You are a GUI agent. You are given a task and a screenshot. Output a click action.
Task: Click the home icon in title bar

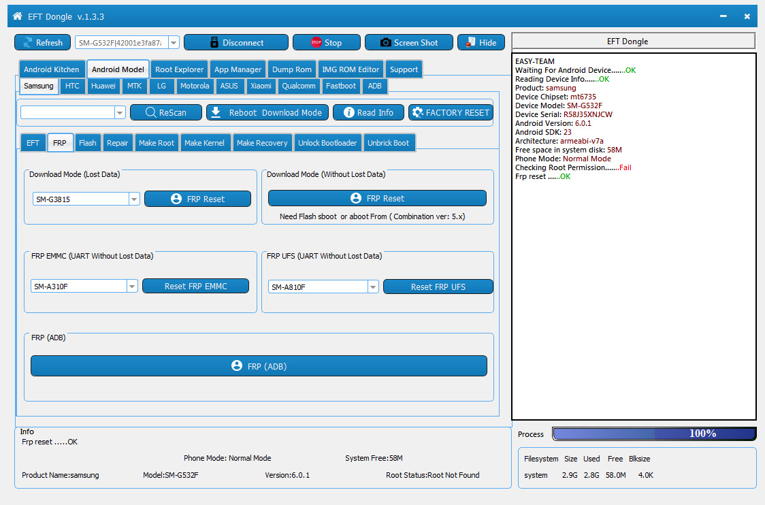[x=17, y=16]
